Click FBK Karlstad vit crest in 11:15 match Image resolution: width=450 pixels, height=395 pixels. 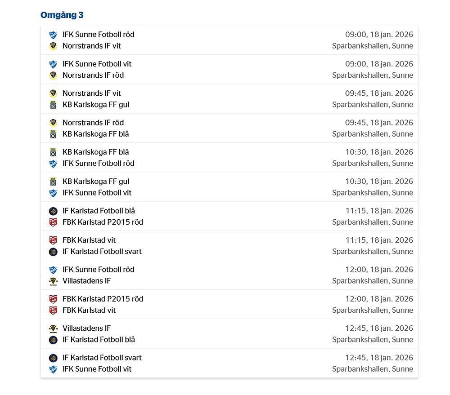click(x=53, y=240)
